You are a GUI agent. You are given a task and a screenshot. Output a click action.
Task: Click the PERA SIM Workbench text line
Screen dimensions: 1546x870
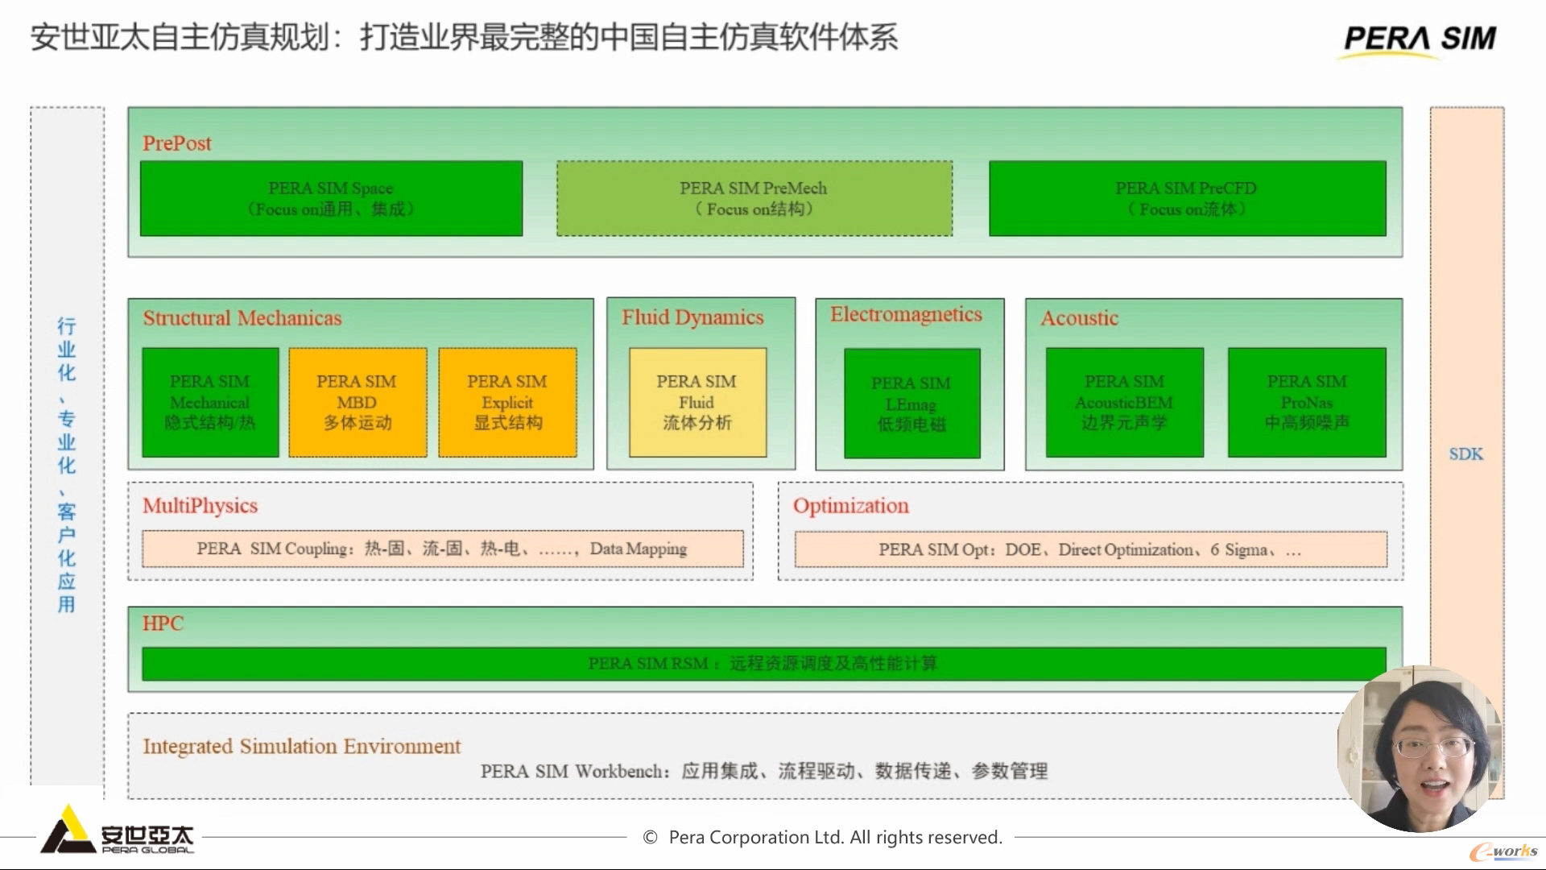click(x=764, y=772)
